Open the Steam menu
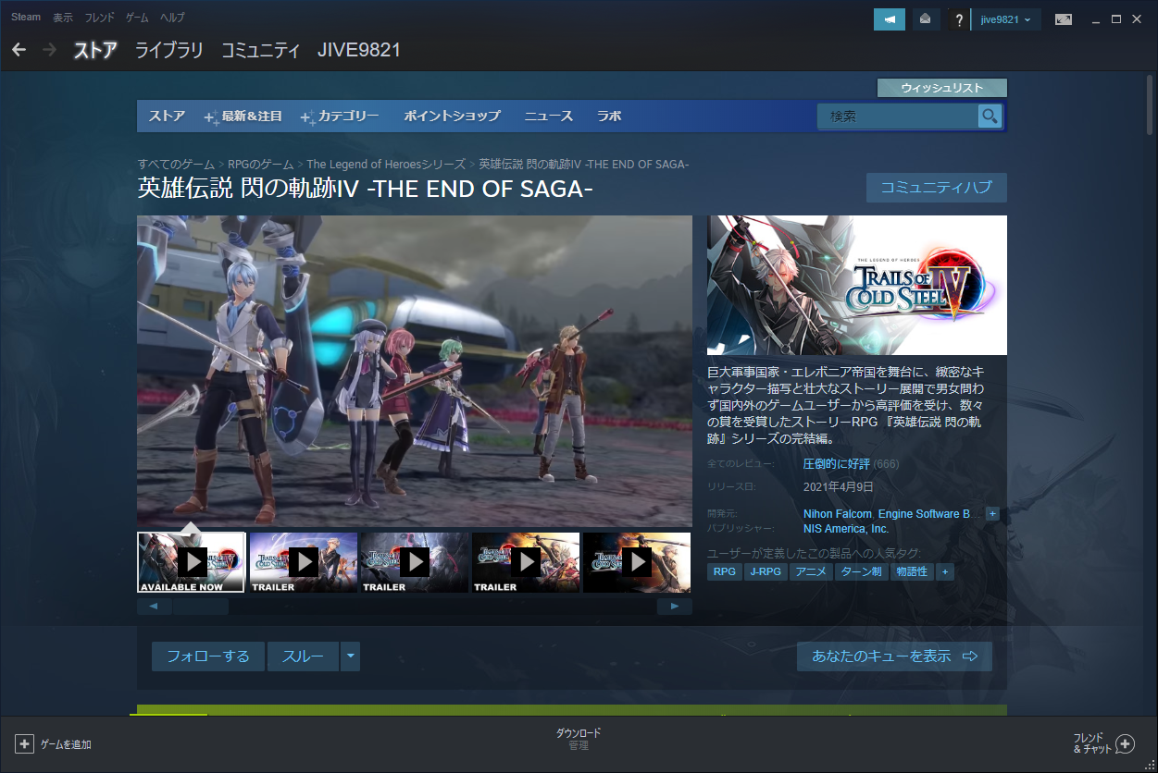 pos(26,18)
